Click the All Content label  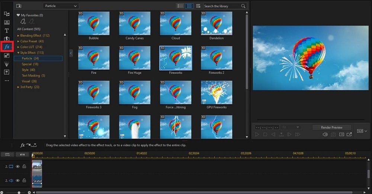tap(29, 29)
